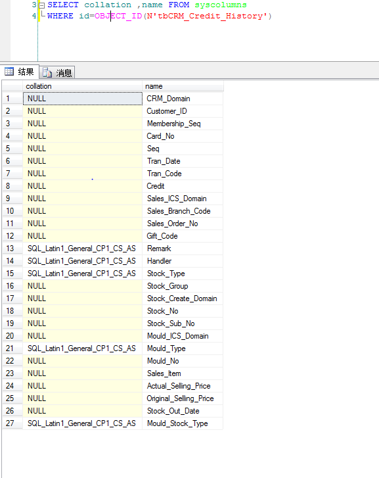Select the Handler row collation cell
This screenshot has width=379, height=478.
82,261
